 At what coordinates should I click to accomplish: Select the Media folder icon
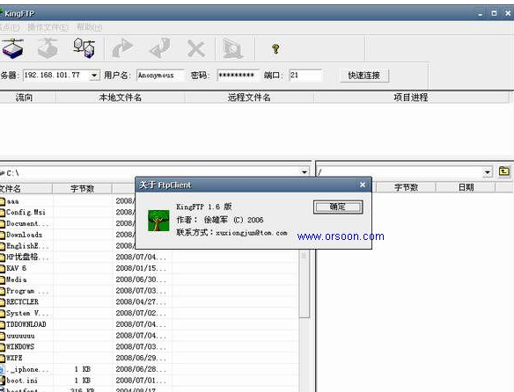[3, 279]
